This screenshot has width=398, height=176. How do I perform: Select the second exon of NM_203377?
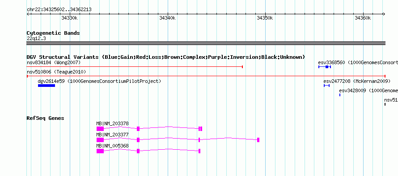[138, 140]
